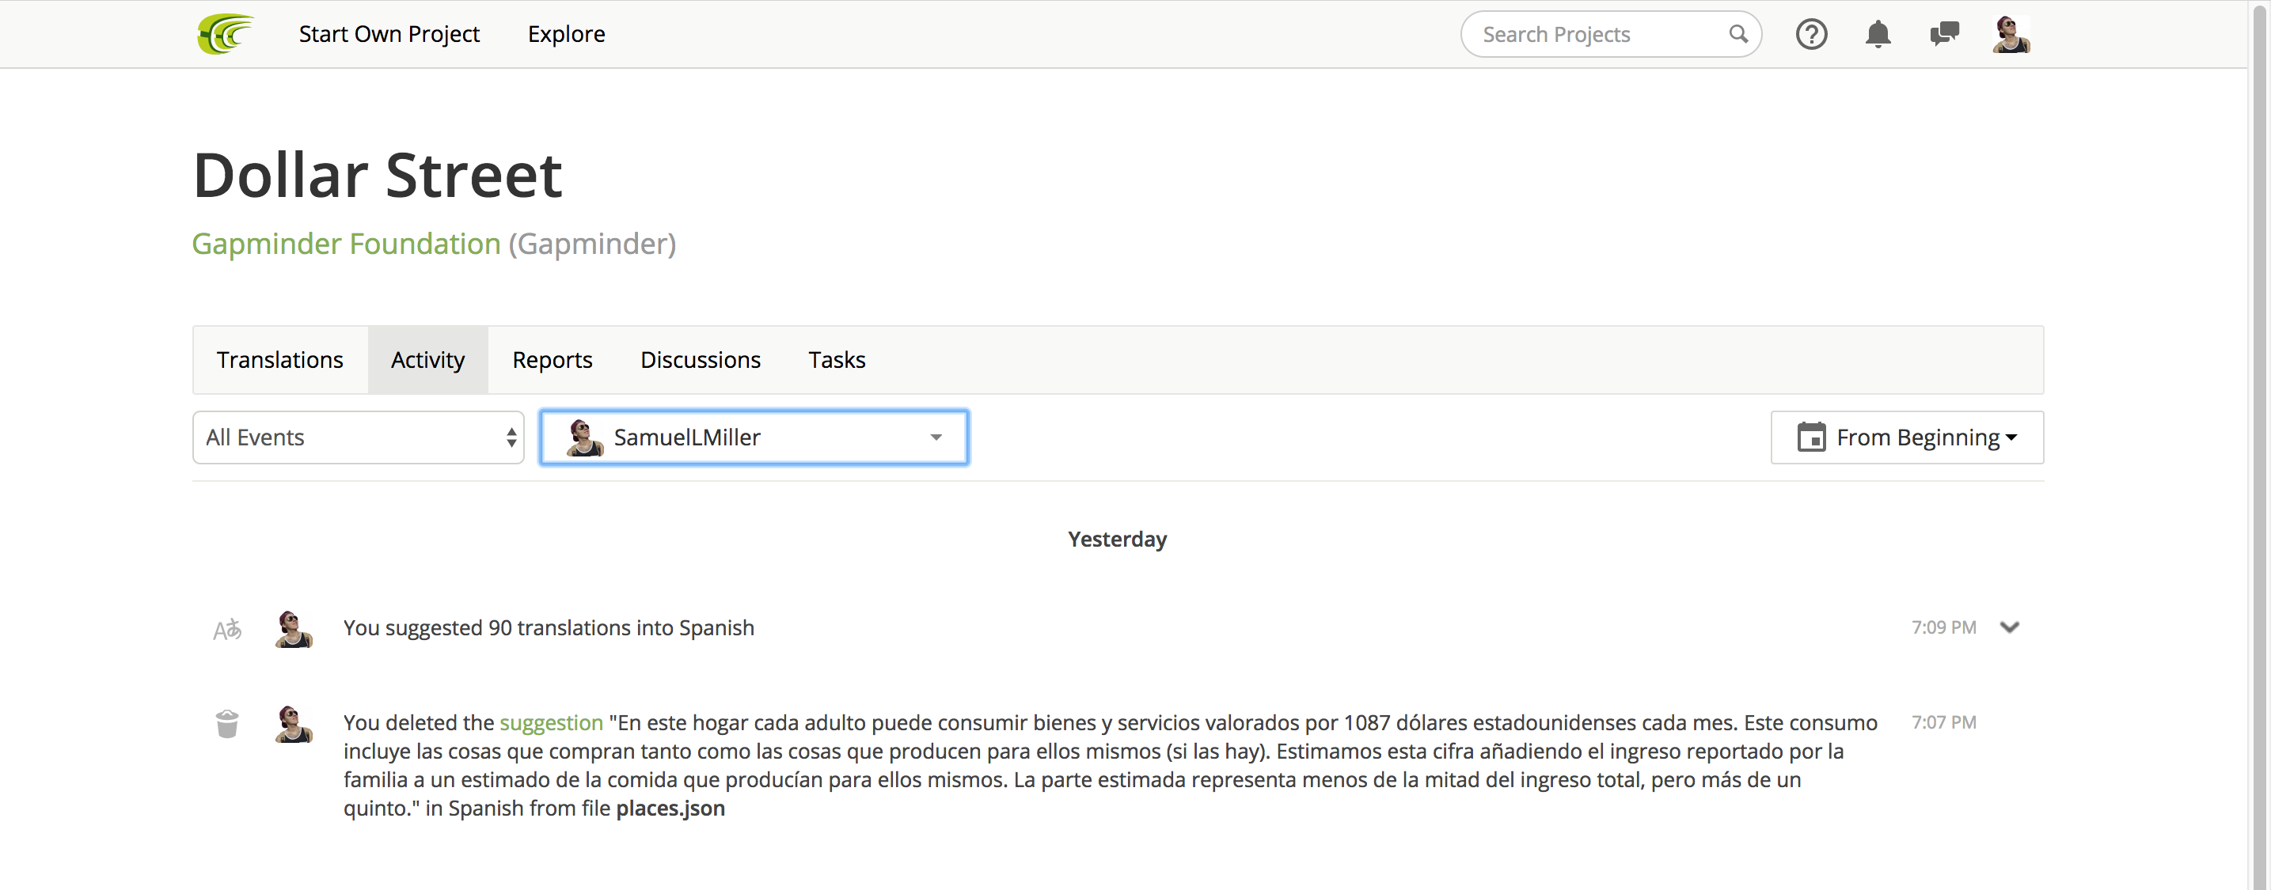
Task: Open the profile avatar in header
Action: coord(2011,34)
